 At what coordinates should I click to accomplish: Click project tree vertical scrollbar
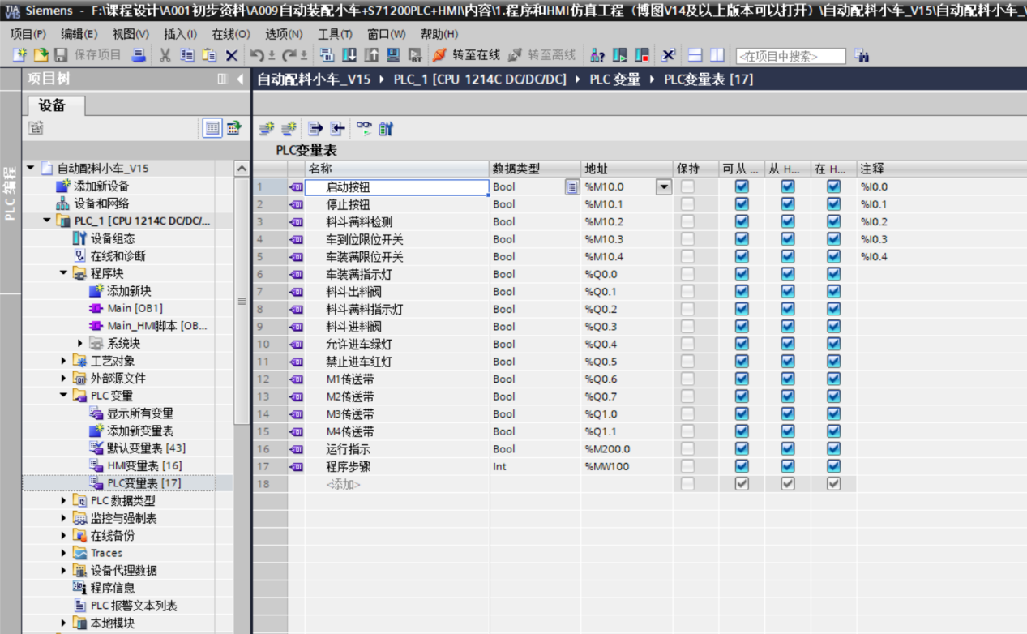click(x=242, y=300)
